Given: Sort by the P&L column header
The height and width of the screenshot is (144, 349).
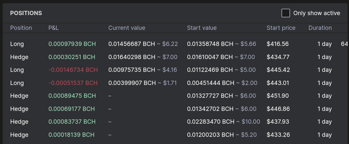Looking at the screenshot, I should (54, 28).
